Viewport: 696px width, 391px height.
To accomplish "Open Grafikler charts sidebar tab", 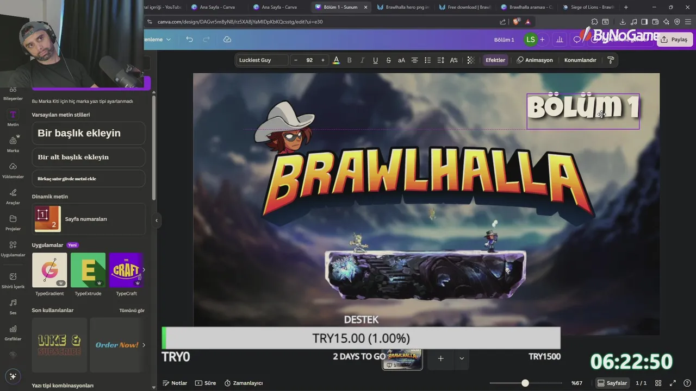I will click(13, 332).
